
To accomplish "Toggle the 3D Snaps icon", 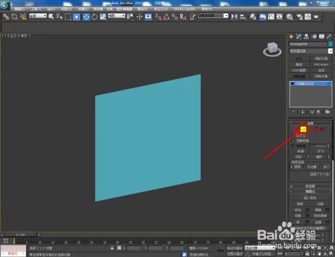I will 158,17.
